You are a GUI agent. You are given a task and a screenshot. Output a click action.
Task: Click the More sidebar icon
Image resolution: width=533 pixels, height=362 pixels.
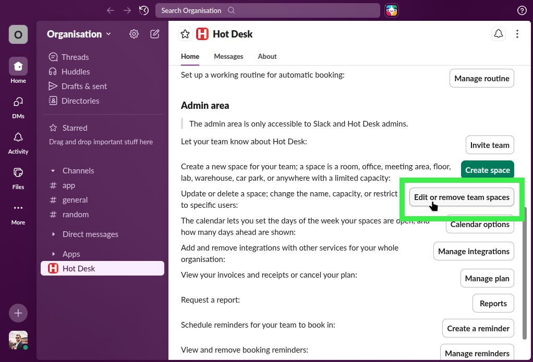pos(18,209)
